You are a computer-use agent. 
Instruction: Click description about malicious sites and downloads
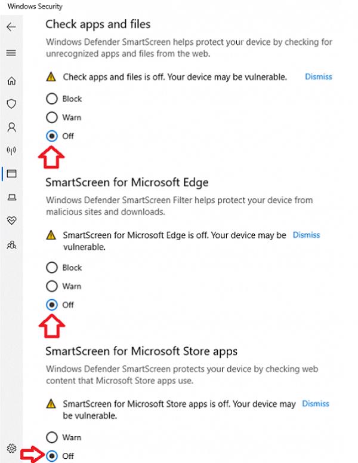(179, 206)
